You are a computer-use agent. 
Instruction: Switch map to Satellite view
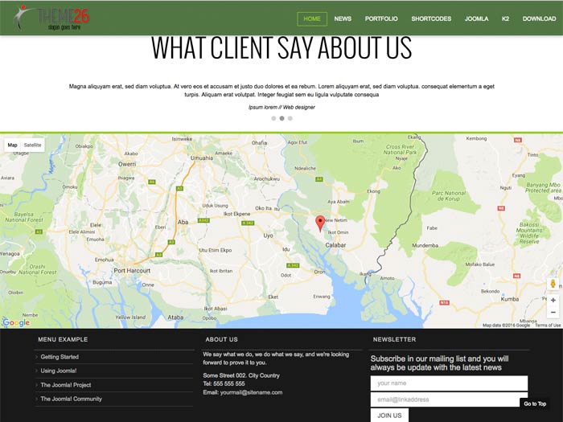point(33,145)
